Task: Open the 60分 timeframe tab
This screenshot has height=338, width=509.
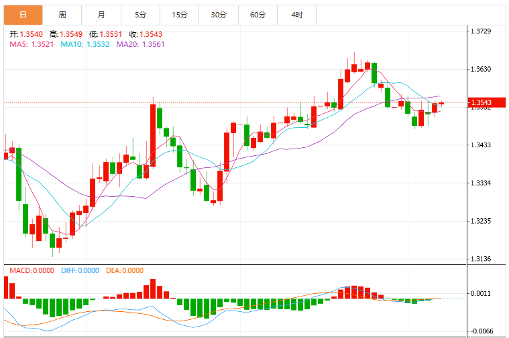Action: click(258, 15)
